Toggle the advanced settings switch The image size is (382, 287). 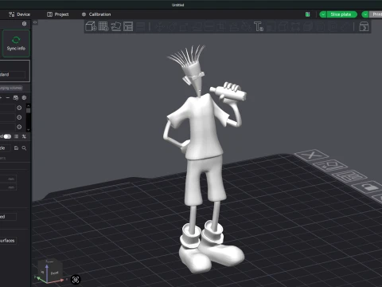[7, 136]
